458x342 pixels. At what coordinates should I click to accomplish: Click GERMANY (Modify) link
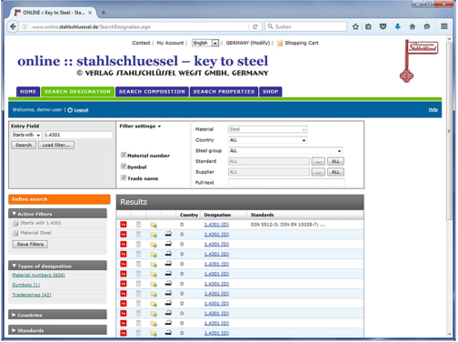[x=248, y=43]
